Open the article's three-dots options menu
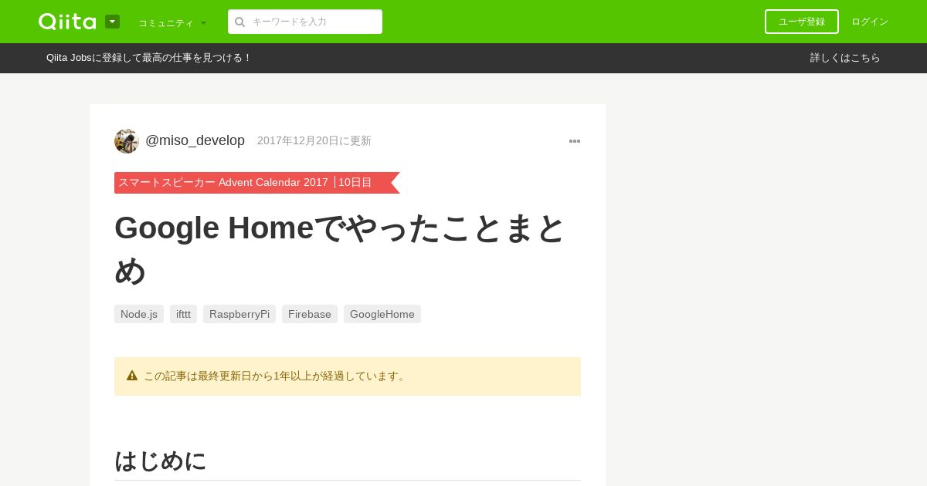Screen dimensions: 927x486 click(x=575, y=141)
